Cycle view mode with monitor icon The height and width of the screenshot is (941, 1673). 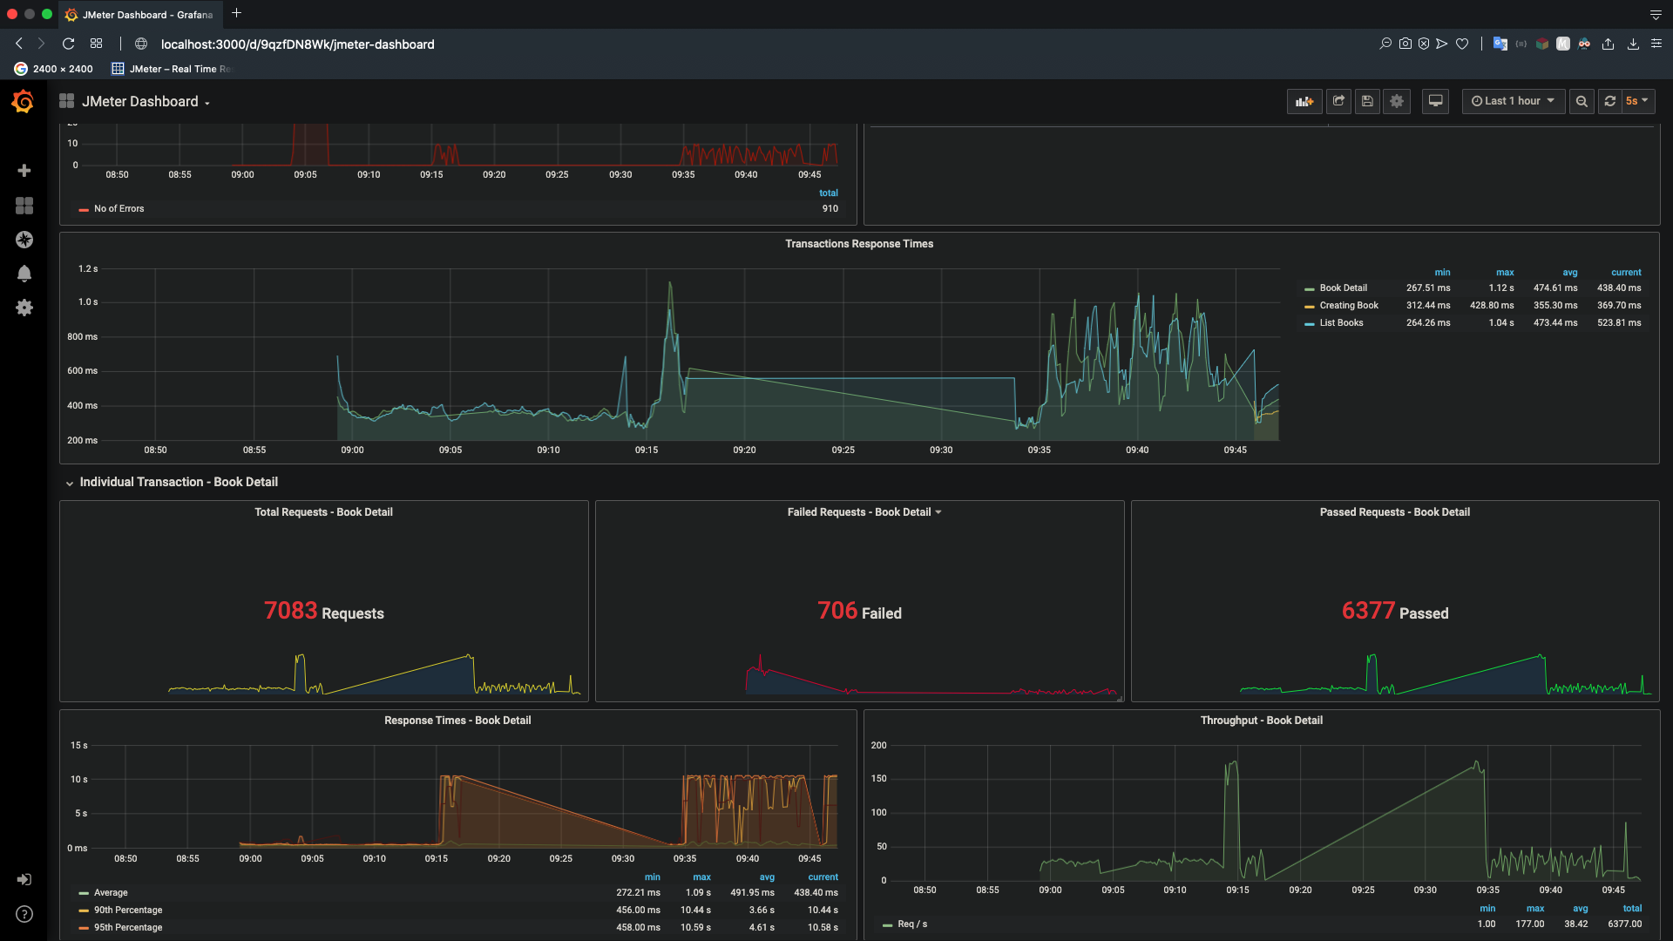click(x=1435, y=101)
